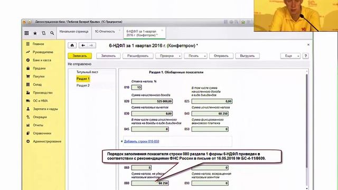Click the form's vertical scrollbar
Screen dimensions: 338x190
pyautogui.click(x=307, y=121)
